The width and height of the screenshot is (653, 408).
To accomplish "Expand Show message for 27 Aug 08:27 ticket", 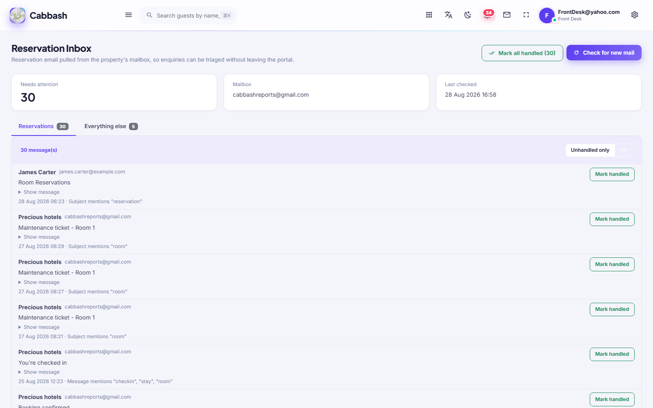I will (x=39, y=282).
